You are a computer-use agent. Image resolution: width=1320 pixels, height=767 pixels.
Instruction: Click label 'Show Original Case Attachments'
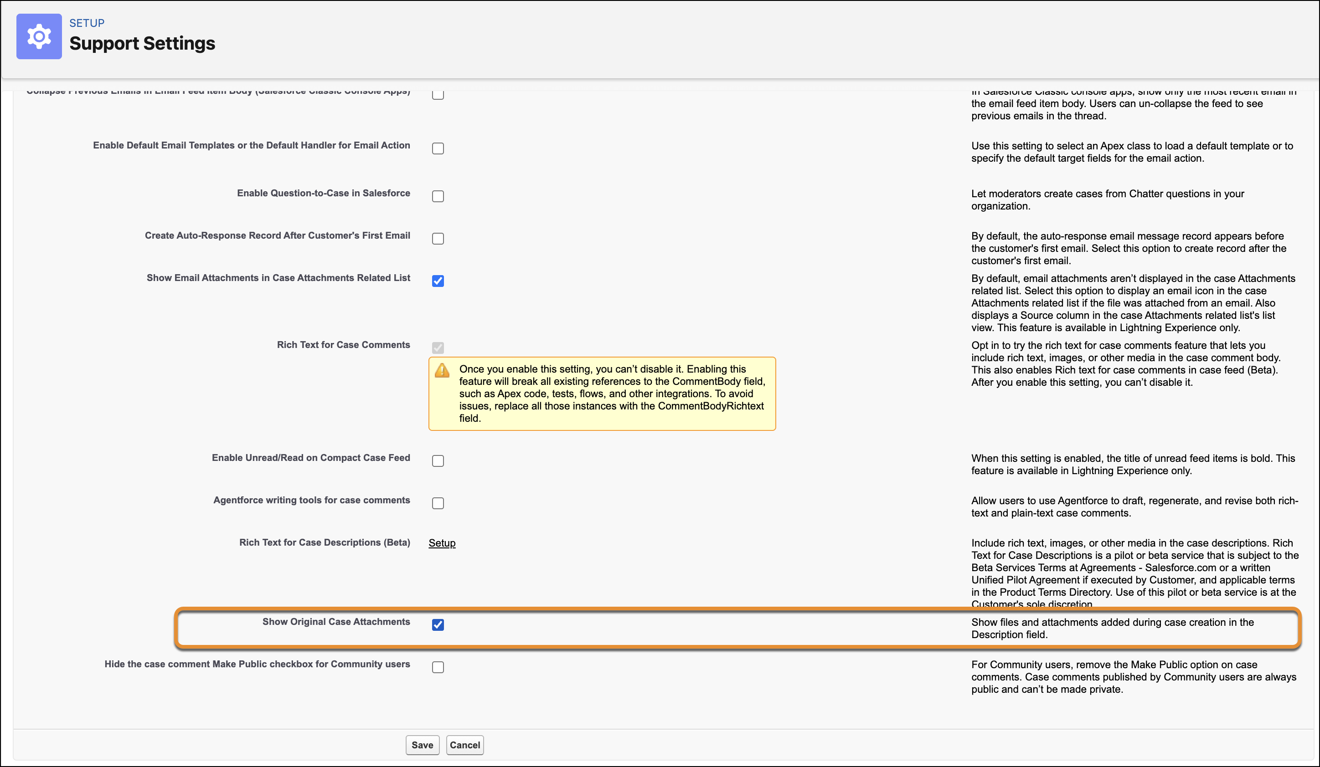[336, 621]
